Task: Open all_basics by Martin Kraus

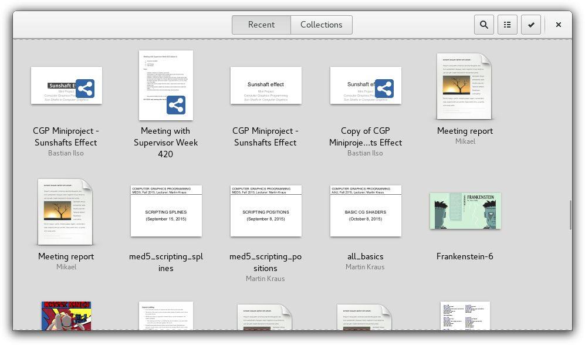Action: coord(366,211)
